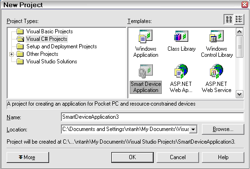Click the 'Class Library' template label
Viewport: 250px width, 169px height.
(182, 49)
